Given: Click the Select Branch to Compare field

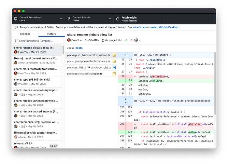Looking at the screenshot, I should click(38, 41).
